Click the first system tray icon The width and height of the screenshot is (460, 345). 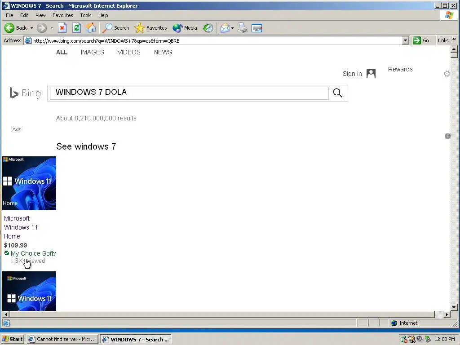(404, 339)
